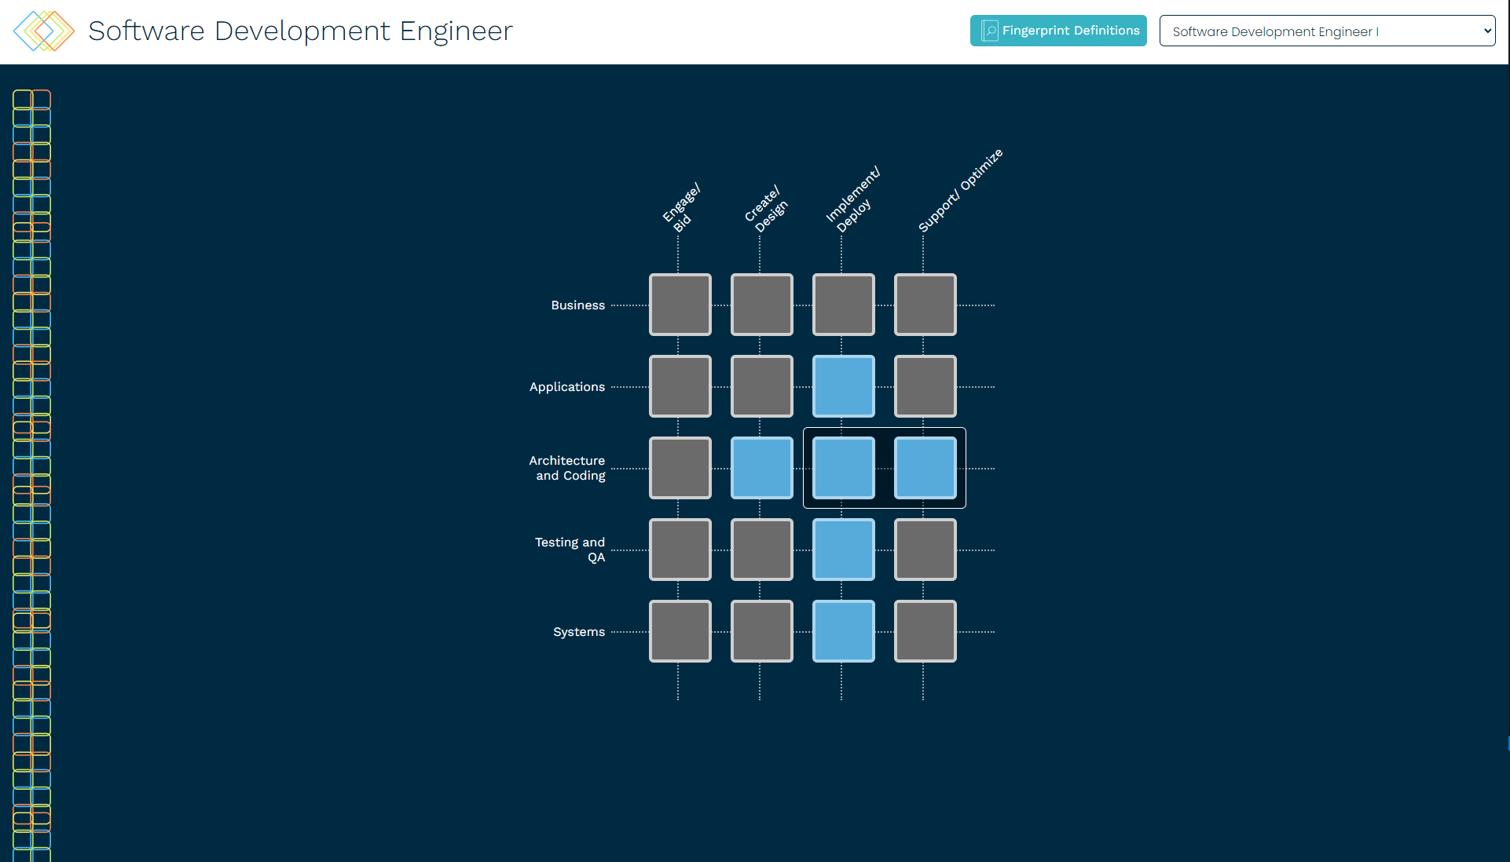The image size is (1510, 862).
Task: Click the Testing and QA row label
Action: [570, 550]
